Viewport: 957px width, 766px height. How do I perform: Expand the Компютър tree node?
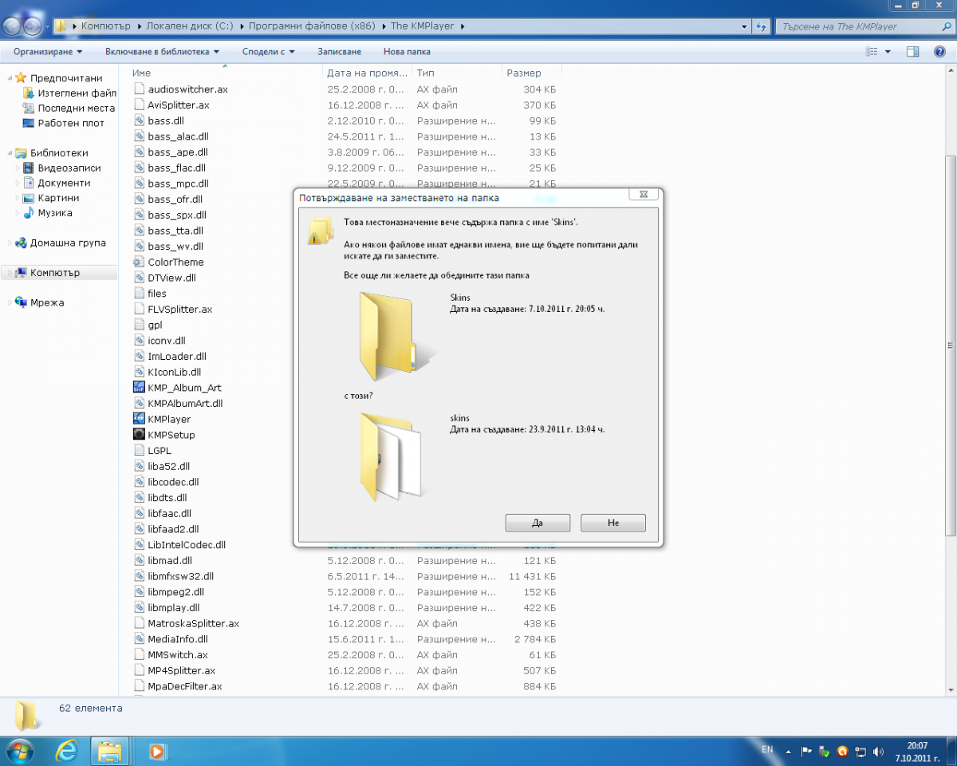(10, 273)
